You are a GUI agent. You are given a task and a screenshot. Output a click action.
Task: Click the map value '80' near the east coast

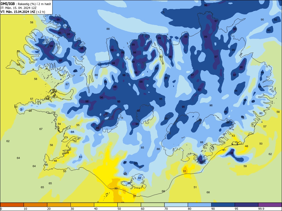click(x=261, y=113)
